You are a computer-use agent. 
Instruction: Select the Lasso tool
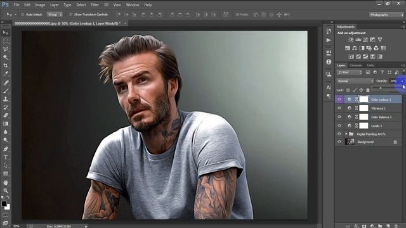click(x=6, y=49)
